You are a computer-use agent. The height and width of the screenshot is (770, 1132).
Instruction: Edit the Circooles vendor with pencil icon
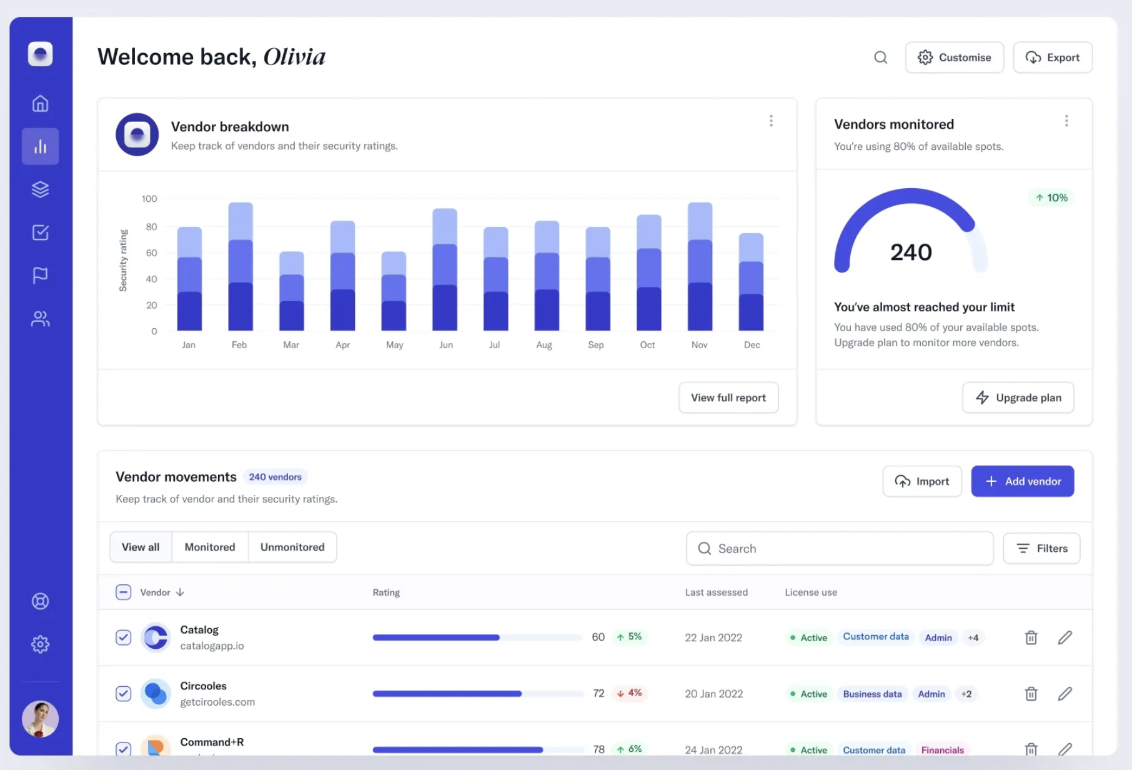(1065, 694)
